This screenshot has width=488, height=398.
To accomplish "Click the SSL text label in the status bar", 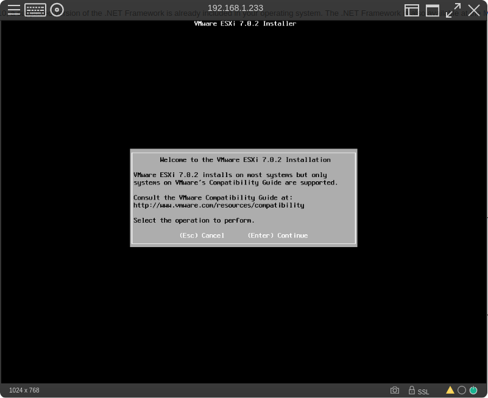I will (423, 392).
